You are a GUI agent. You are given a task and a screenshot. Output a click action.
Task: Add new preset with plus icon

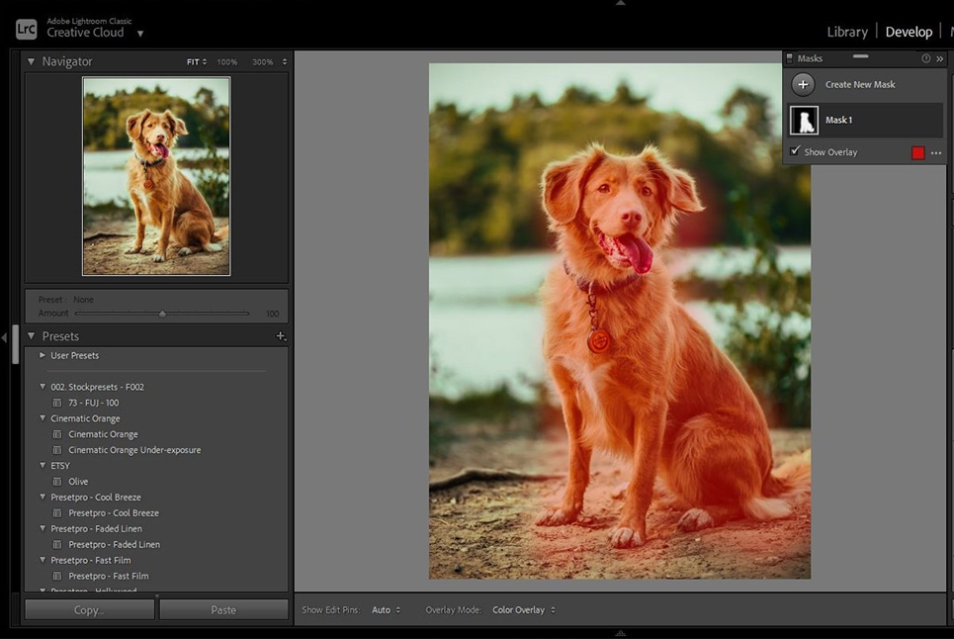(x=281, y=336)
